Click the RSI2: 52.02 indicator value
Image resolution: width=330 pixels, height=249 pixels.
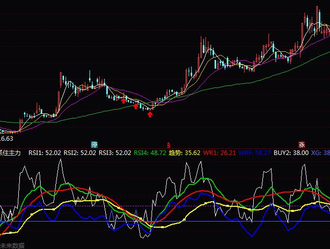(x=80, y=152)
